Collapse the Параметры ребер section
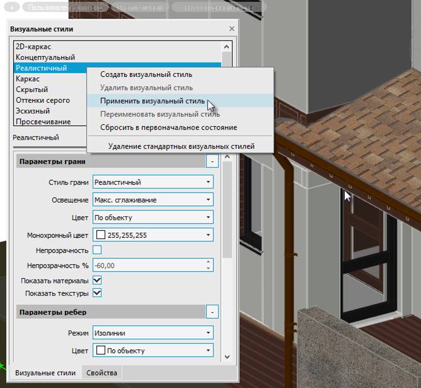The height and width of the screenshot is (388, 421). 212,312
